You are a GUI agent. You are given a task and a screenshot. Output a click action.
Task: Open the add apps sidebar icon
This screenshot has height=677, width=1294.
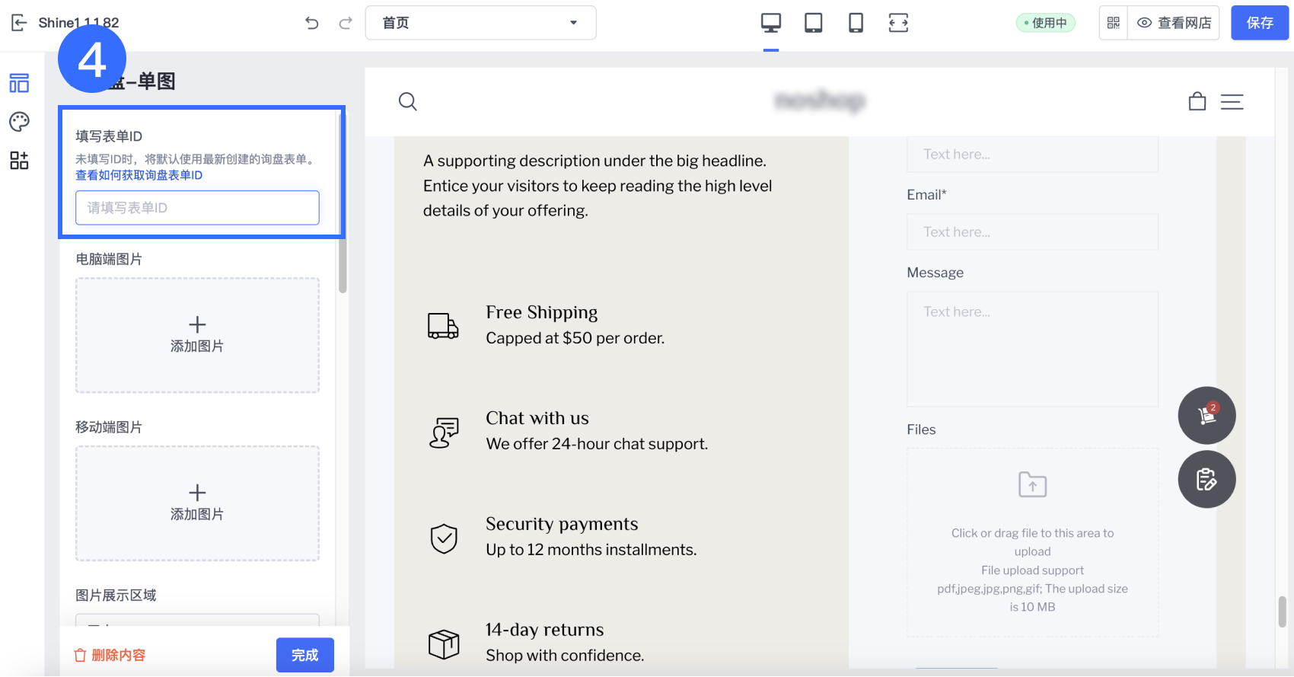(19, 160)
